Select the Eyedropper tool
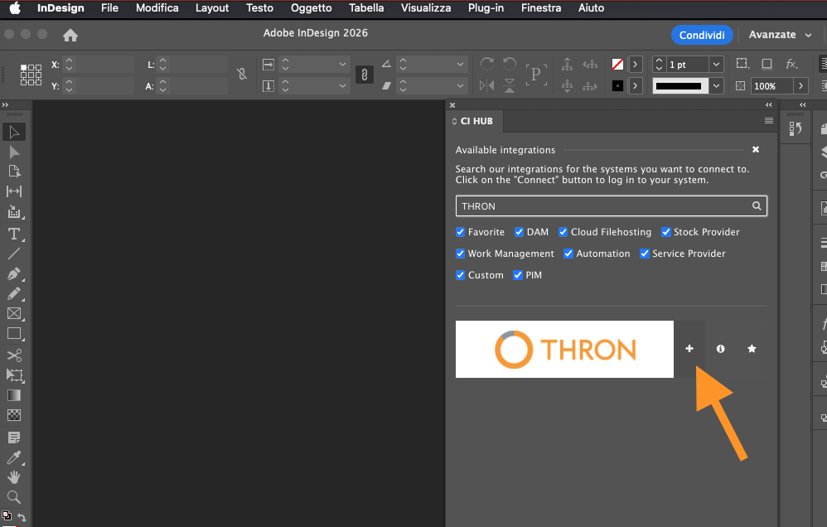 tap(14, 458)
